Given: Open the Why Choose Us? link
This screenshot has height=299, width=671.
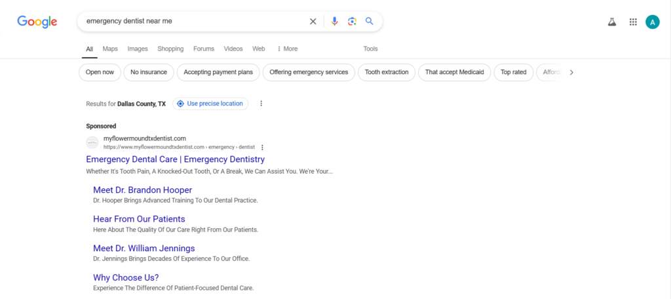Looking at the screenshot, I should click(126, 277).
